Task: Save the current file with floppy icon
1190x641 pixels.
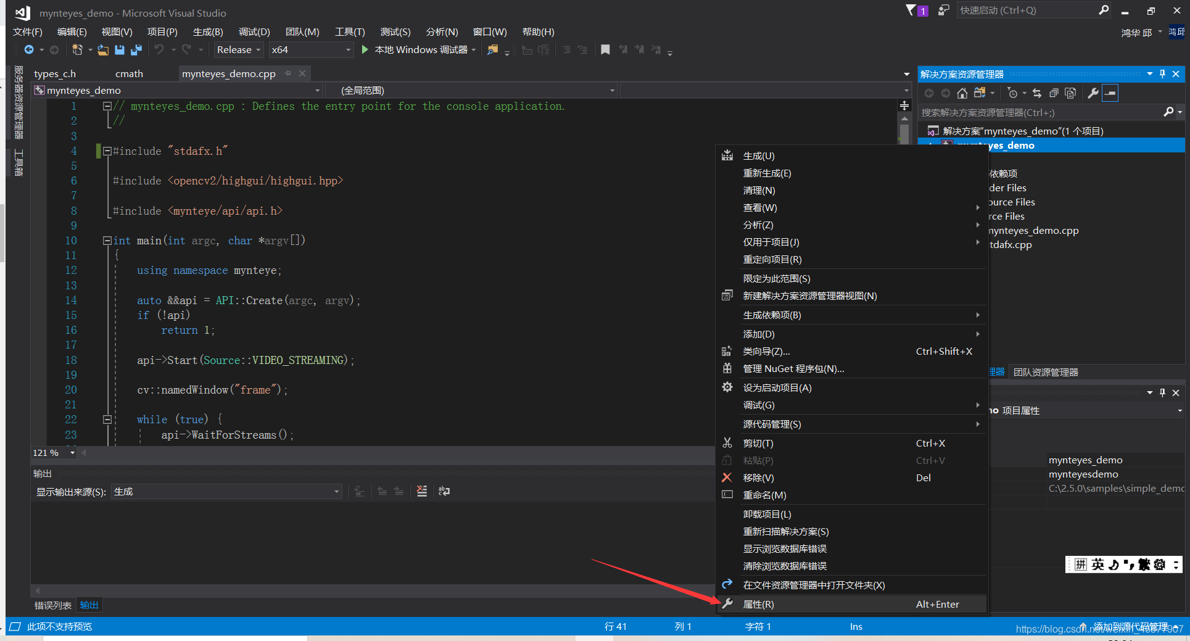Action: tap(120, 50)
